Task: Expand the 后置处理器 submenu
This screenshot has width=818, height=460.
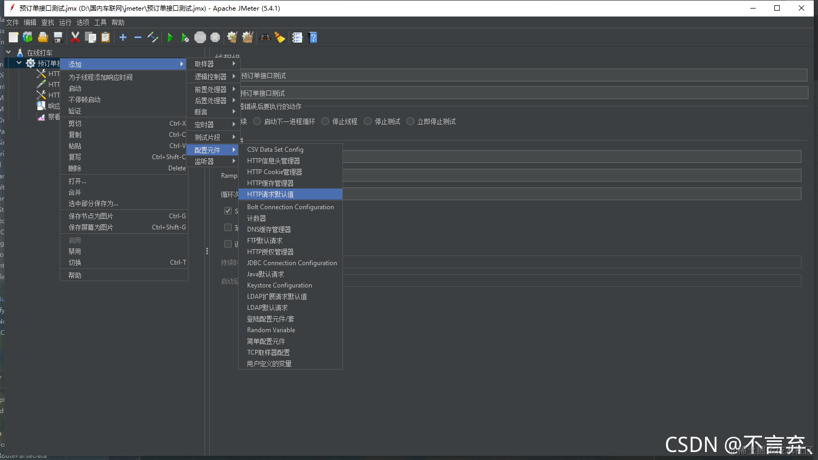Action: pos(214,101)
